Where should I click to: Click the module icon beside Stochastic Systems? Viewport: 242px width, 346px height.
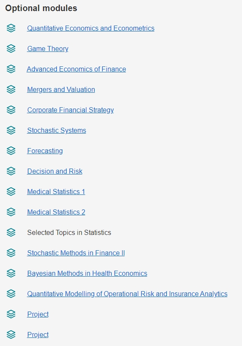(x=11, y=130)
